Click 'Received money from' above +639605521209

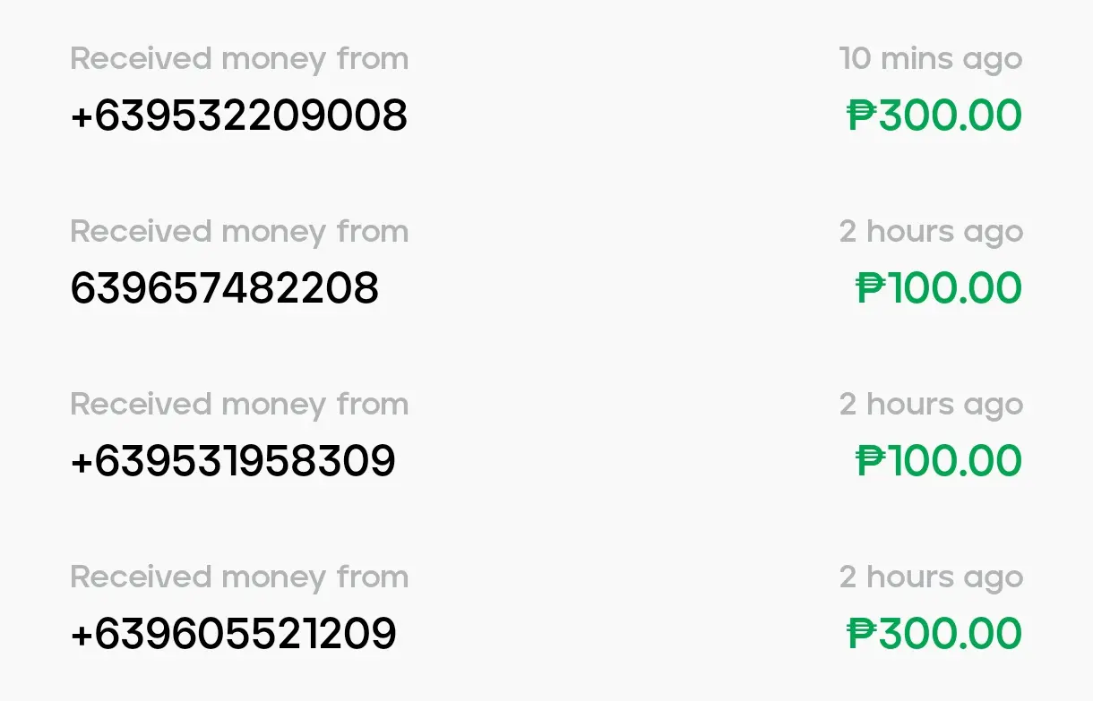[239, 577]
